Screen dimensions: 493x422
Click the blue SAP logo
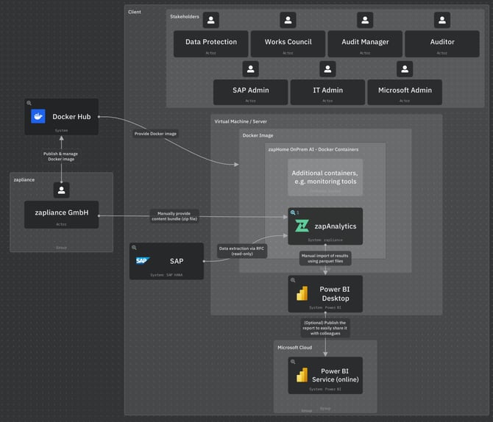tap(143, 260)
